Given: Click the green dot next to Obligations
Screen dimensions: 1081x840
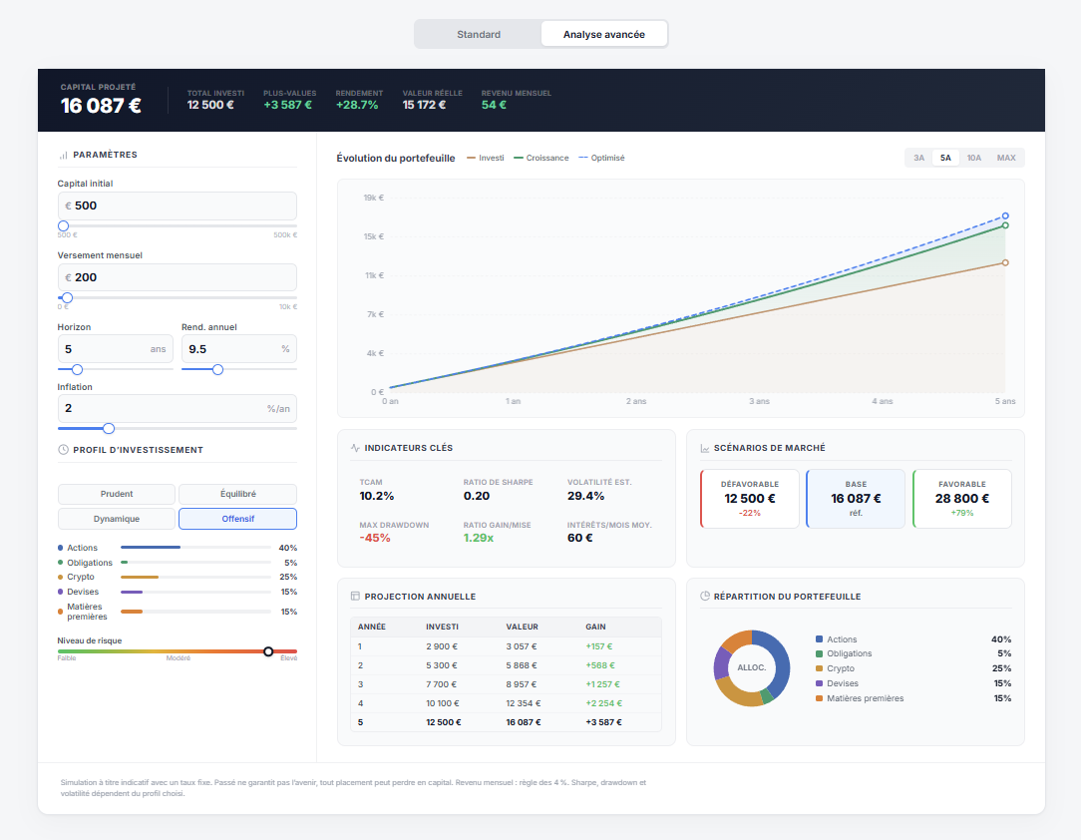Looking at the screenshot, I should point(59,562).
